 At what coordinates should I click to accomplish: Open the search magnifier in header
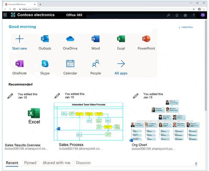(168, 15)
